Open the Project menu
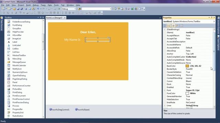 coord(21,5)
